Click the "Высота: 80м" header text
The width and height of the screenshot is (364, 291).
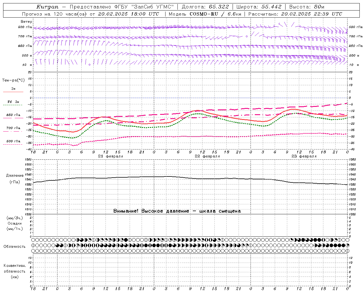coord(307,7)
